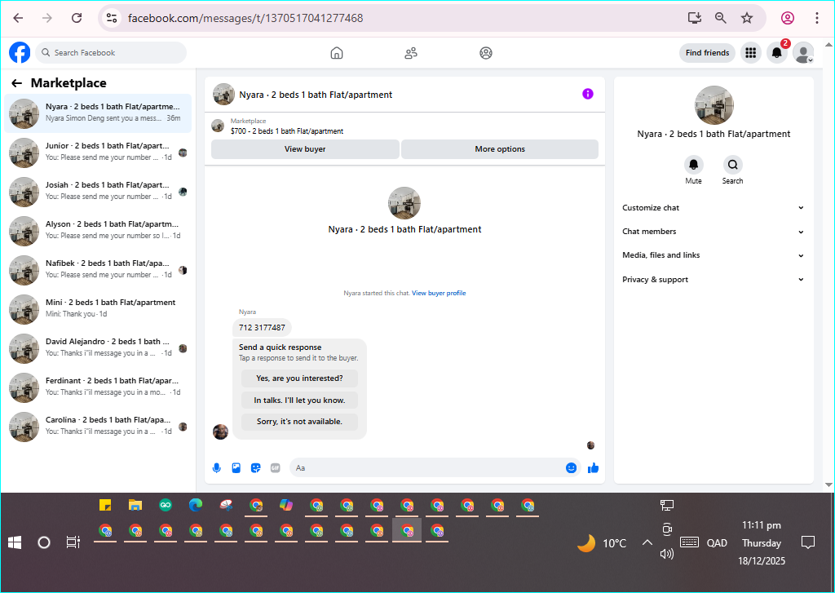Open the notifications bell

[777, 53]
